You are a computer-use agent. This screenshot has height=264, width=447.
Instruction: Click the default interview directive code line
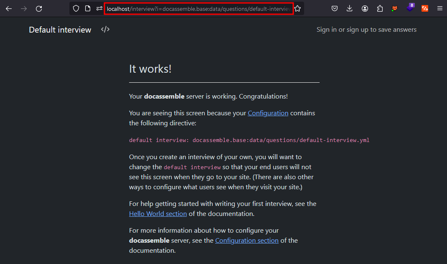[249, 140]
